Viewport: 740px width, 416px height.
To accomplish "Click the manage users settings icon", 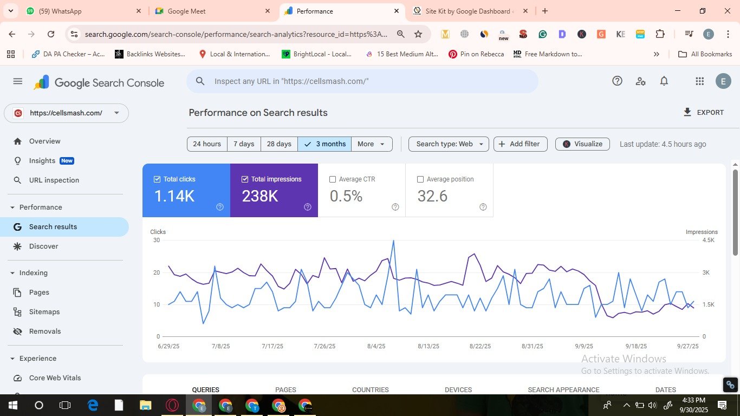I will [640, 81].
